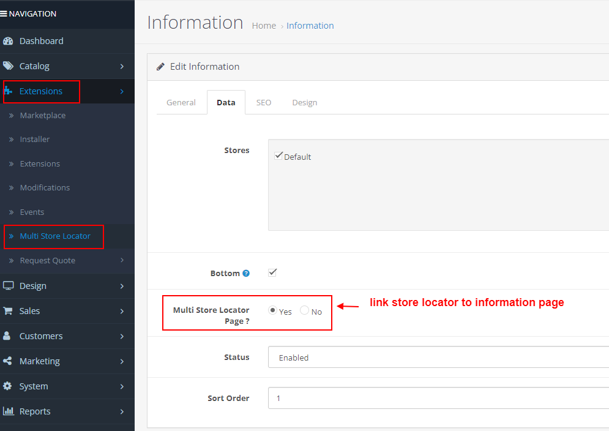Click the Edit Information pencil icon
This screenshot has height=431, width=609.
click(x=160, y=67)
